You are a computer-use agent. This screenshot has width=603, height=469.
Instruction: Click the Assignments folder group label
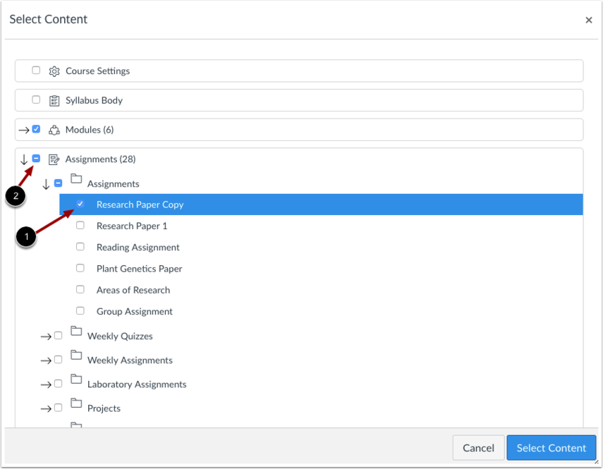coord(113,184)
